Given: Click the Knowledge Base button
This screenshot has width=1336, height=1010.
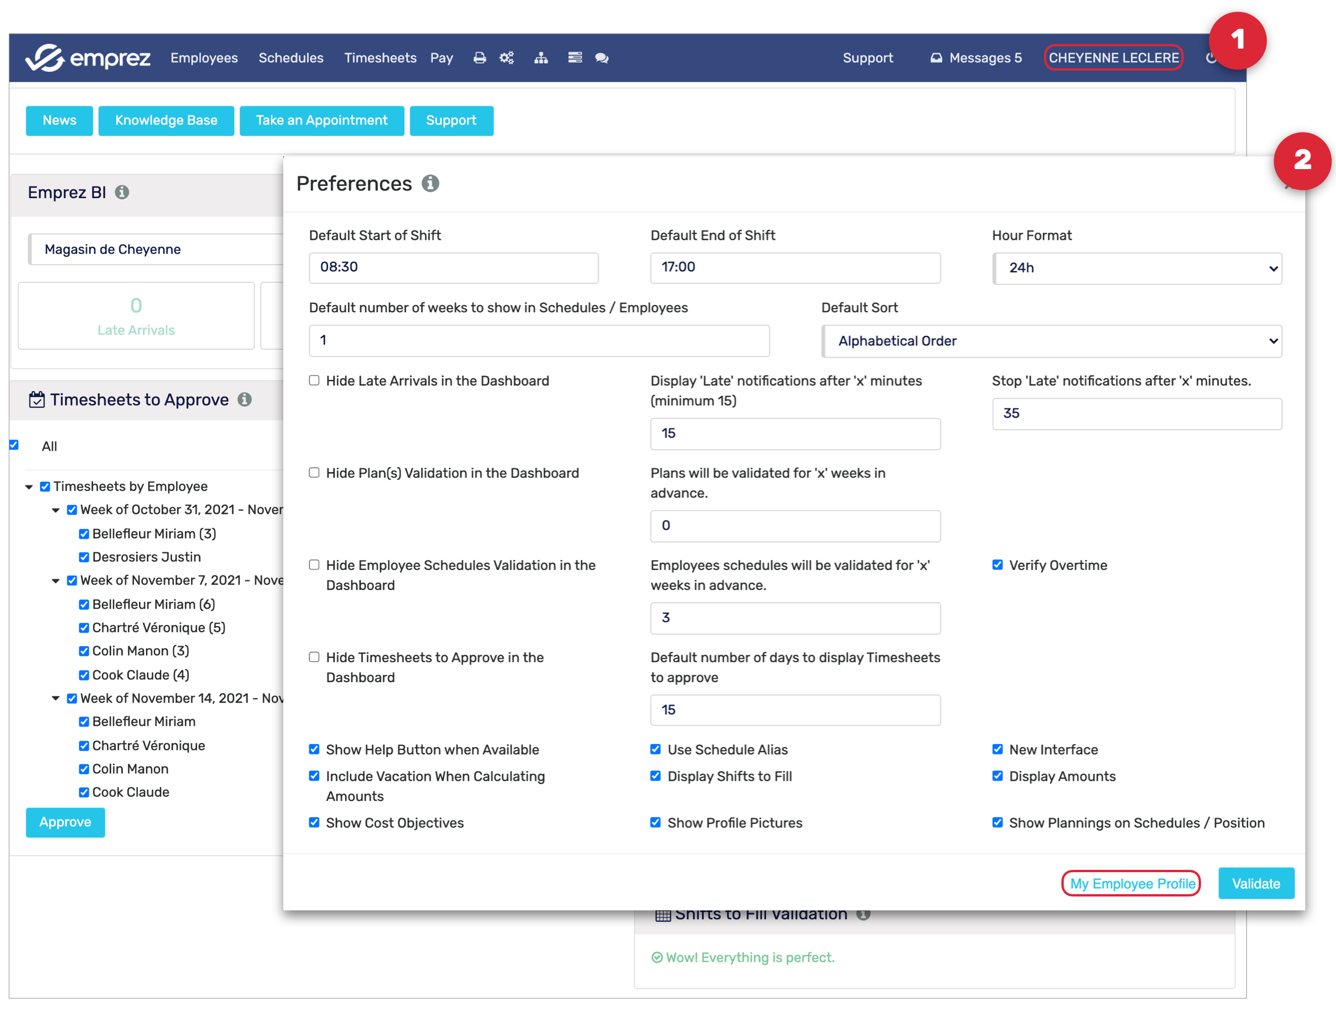Looking at the screenshot, I should [x=166, y=120].
